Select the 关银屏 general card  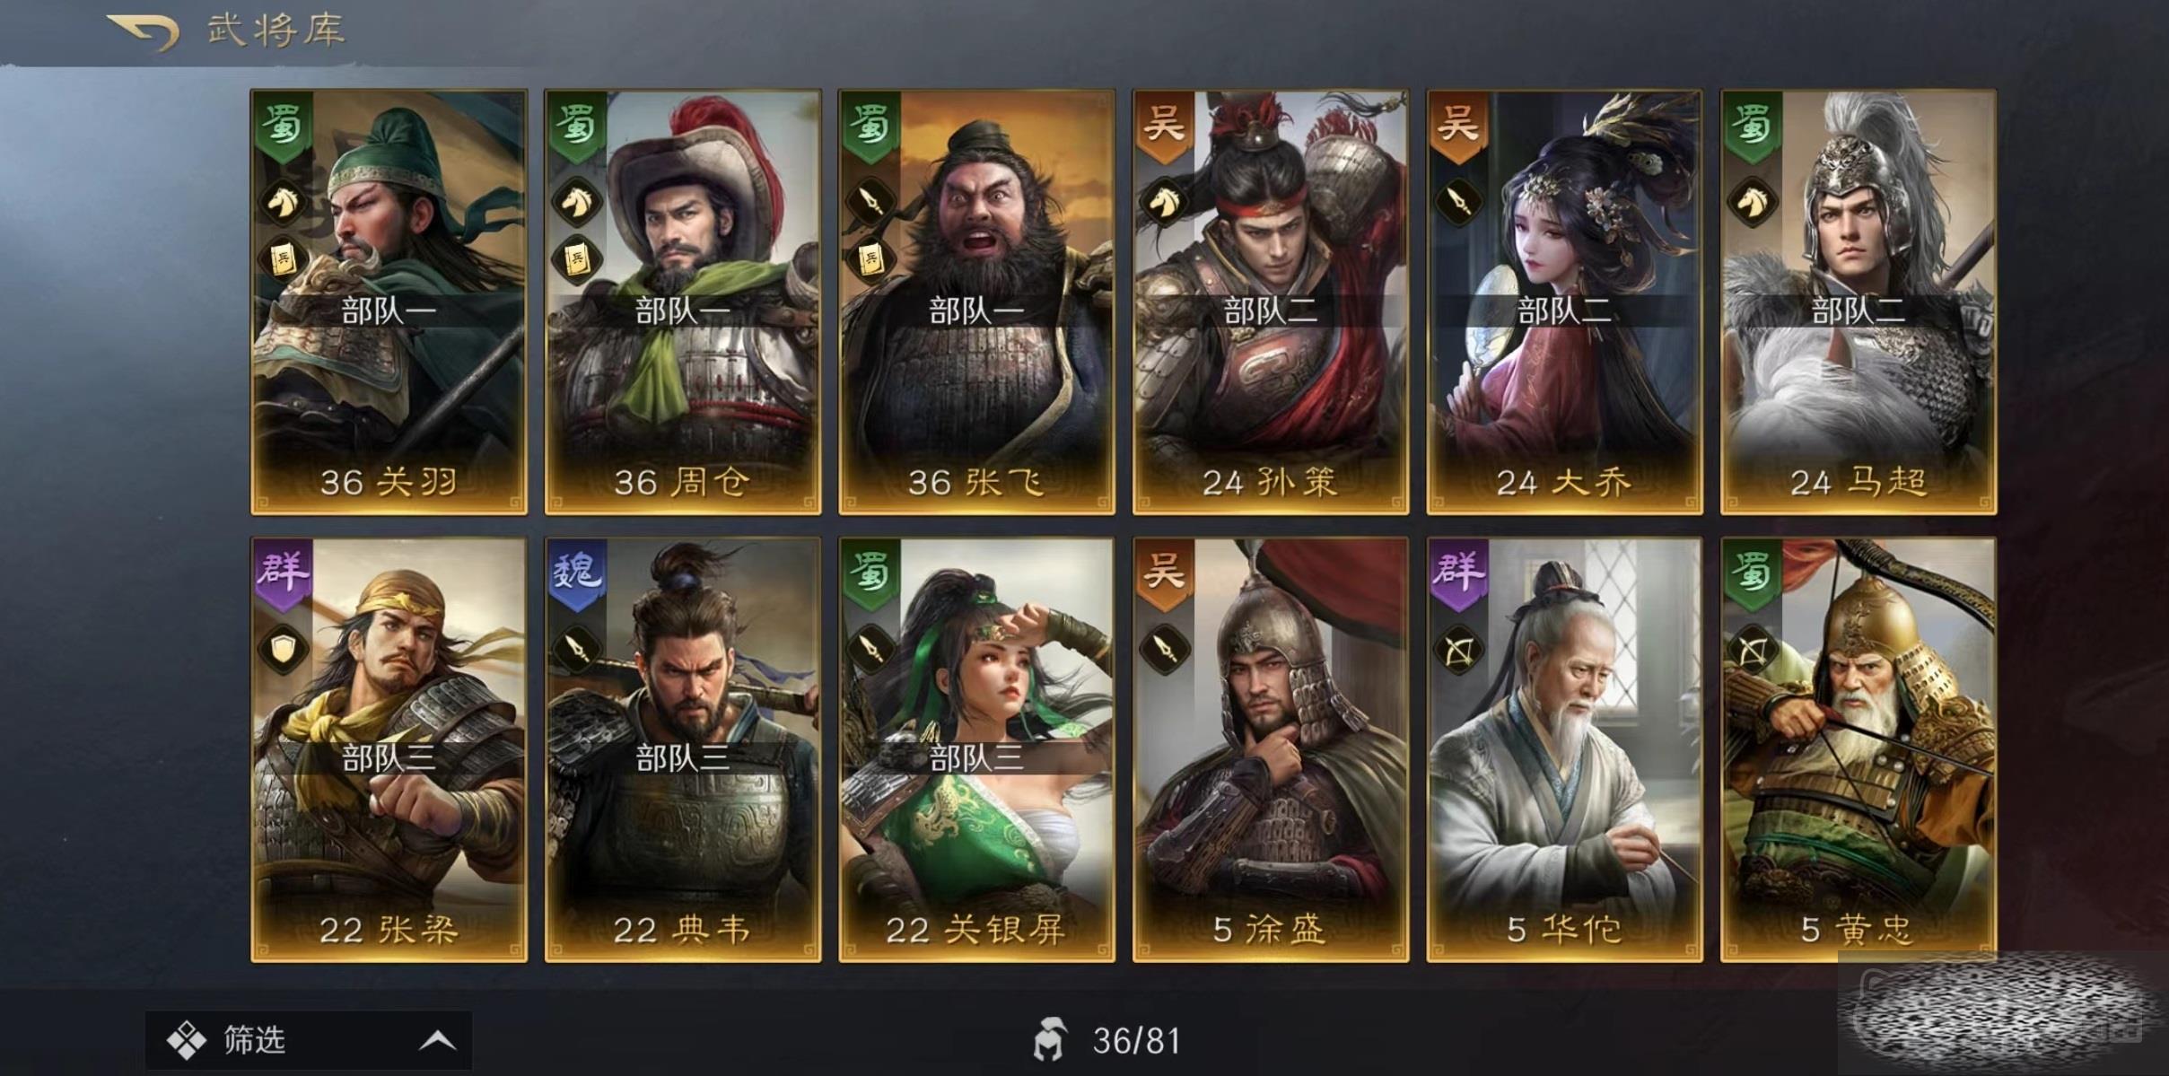tap(976, 749)
